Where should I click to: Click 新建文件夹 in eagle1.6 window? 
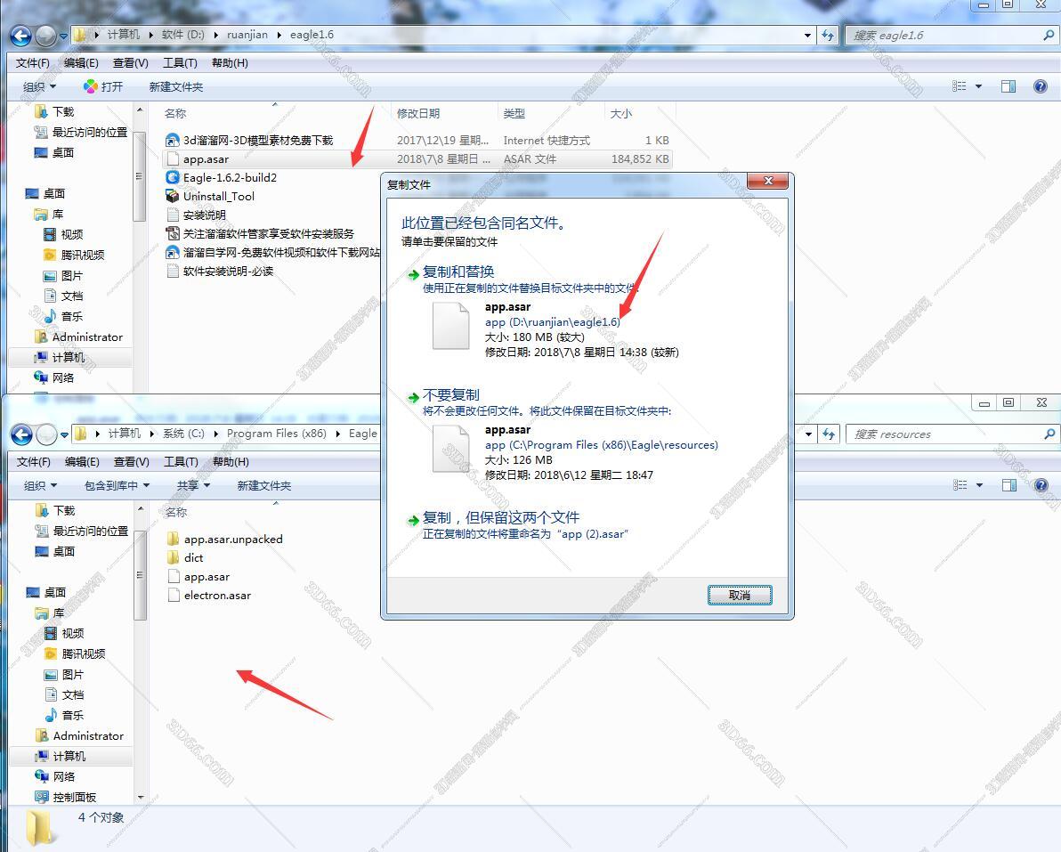[x=176, y=86]
